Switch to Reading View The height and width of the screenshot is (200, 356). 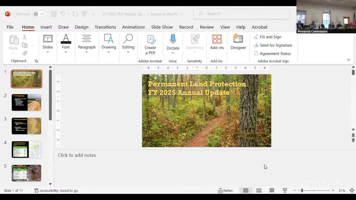(272, 191)
